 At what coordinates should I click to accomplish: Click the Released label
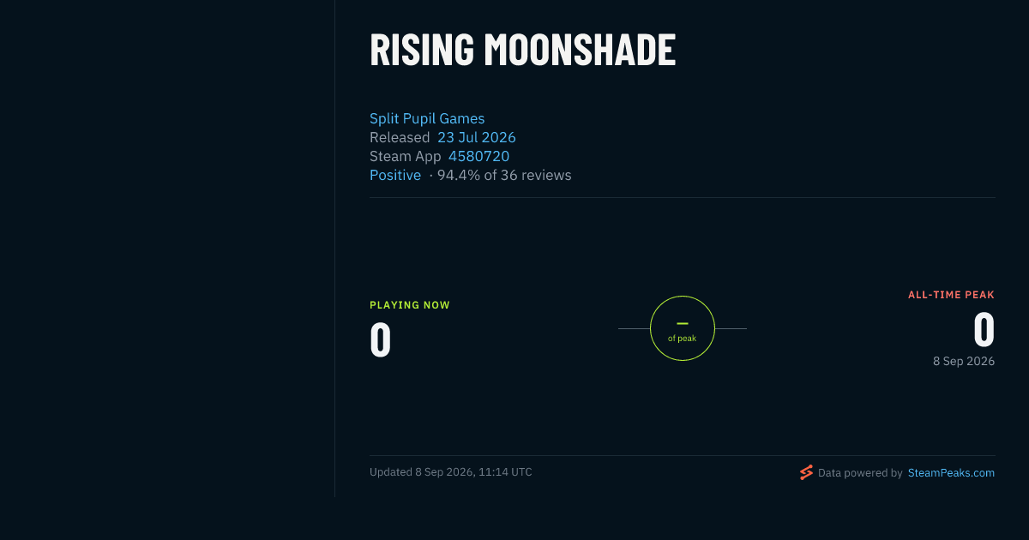[x=400, y=137]
